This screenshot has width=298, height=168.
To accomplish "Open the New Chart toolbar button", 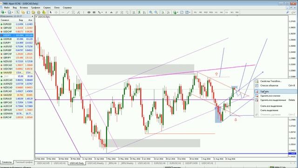I will (2, 12).
